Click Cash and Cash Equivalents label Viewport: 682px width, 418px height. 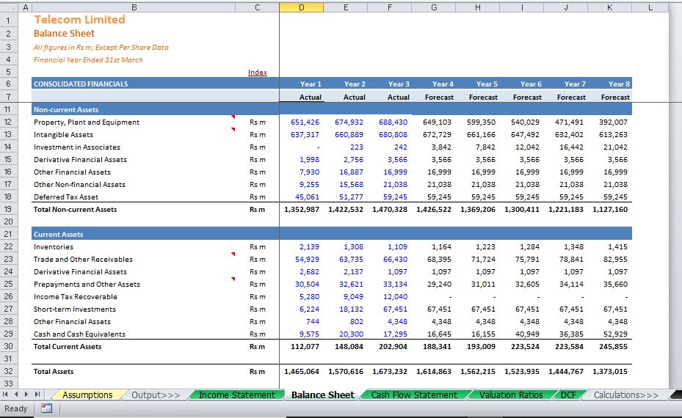click(x=79, y=334)
